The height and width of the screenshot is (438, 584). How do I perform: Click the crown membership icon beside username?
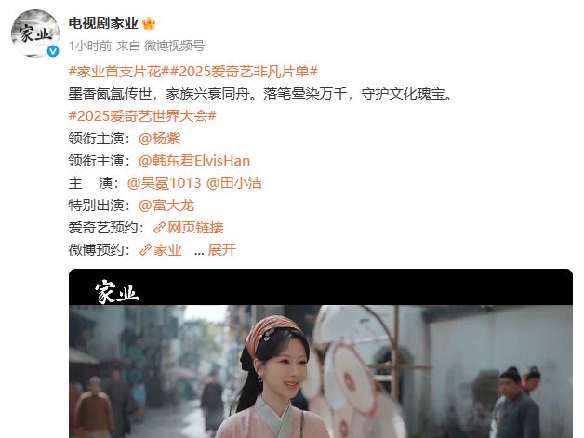point(149,23)
